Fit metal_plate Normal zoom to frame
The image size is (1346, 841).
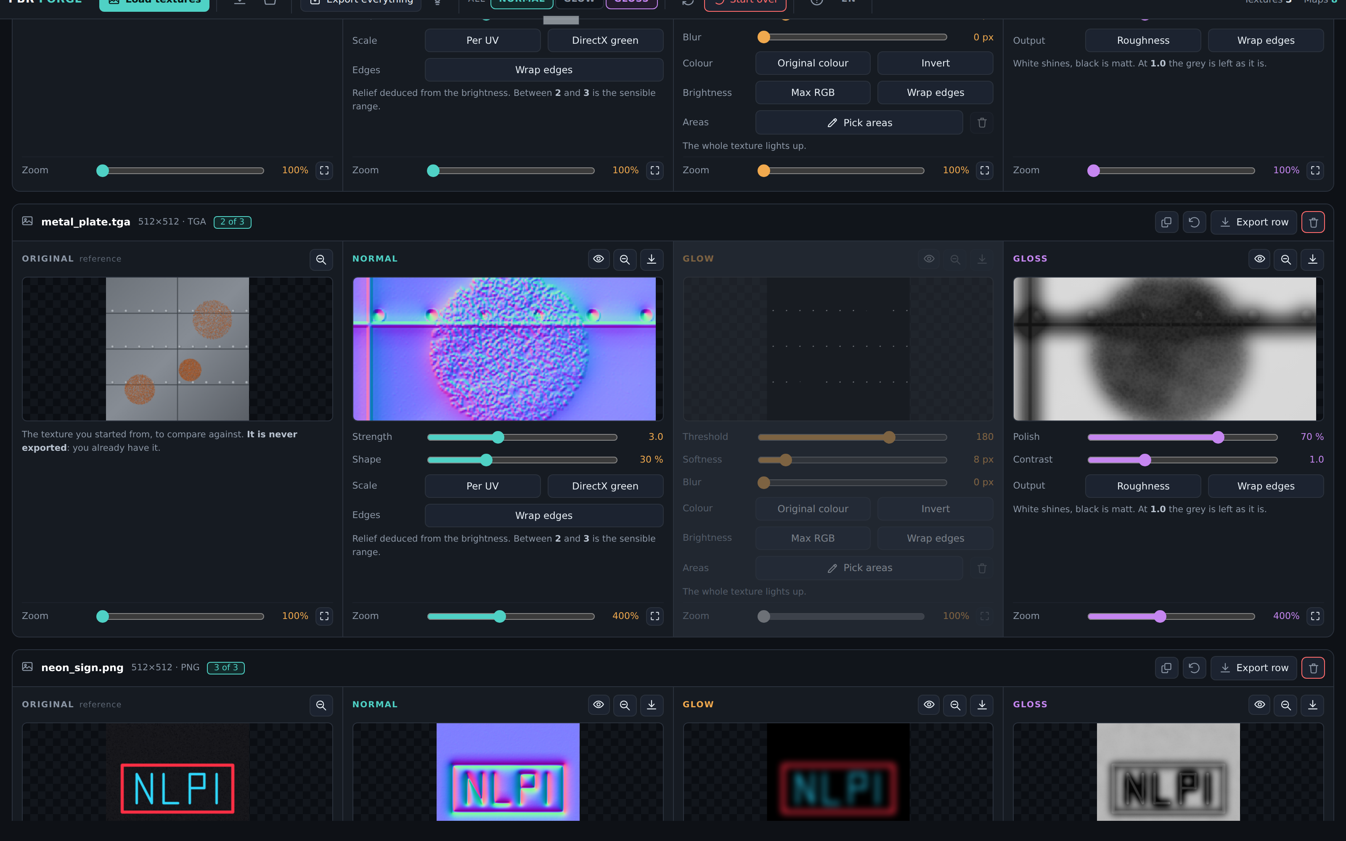click(x=654, y=616)
